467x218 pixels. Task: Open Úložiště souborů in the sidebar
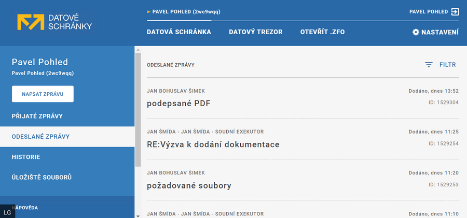42,177
